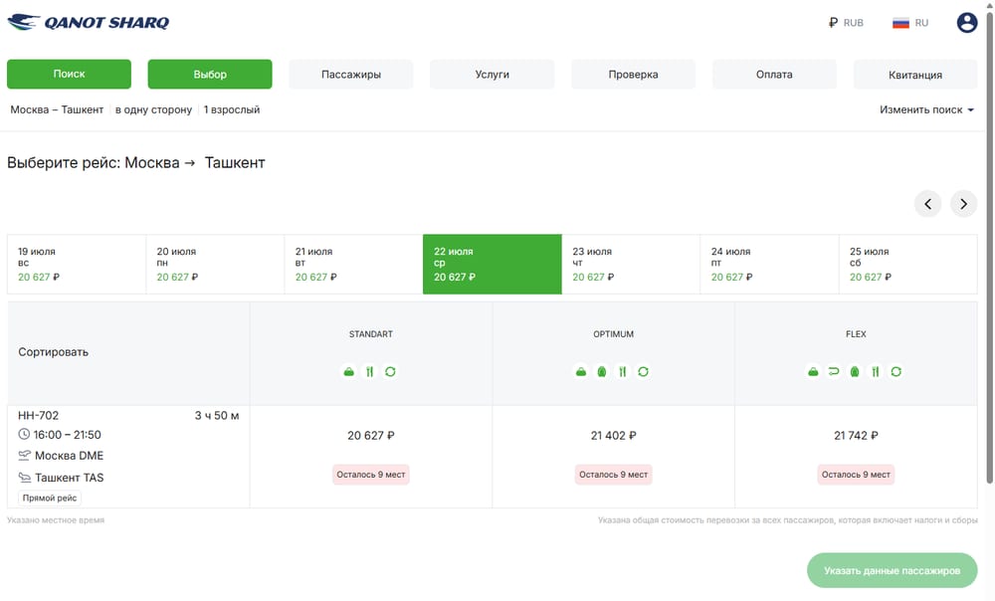Click the Сортировать sorting option
This screenshot has height=601, width=995.
click(x=54, y=352)
